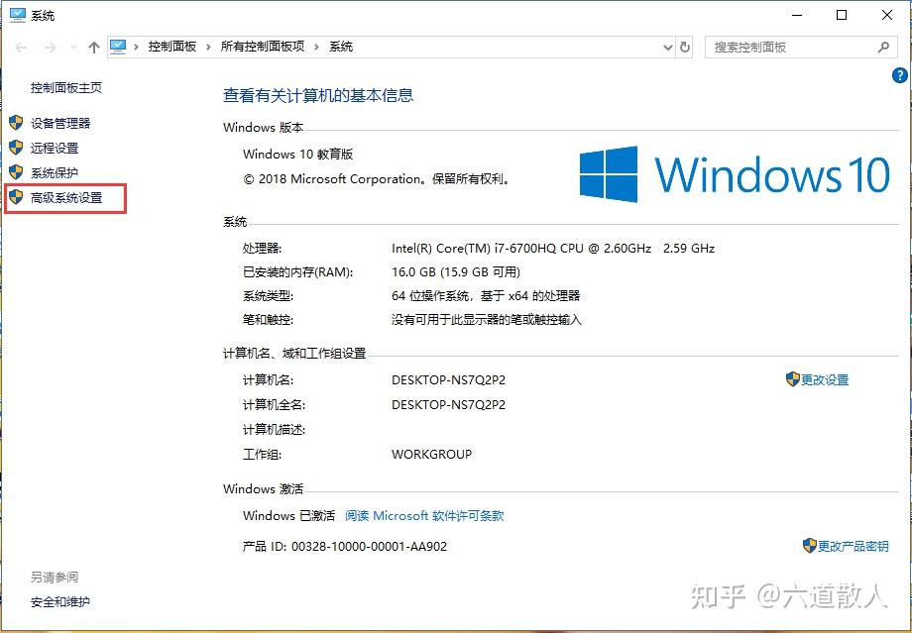Image resolution: width=912 pixels, height=633 pixels.
Task: Open 阅读 Microsoft 软件许可条款 link
Action: [424, 515]
